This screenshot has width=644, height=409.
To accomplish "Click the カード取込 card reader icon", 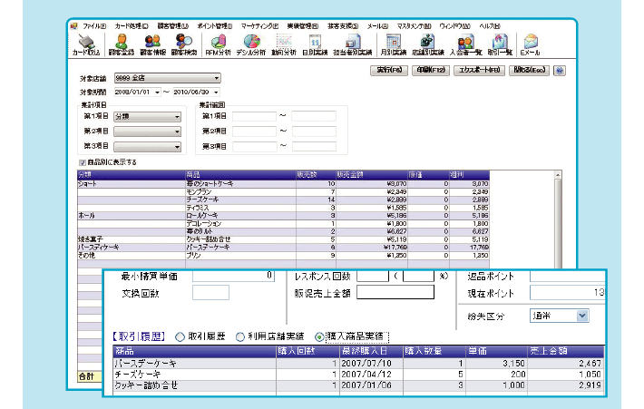I will click(x=86, y=44).
